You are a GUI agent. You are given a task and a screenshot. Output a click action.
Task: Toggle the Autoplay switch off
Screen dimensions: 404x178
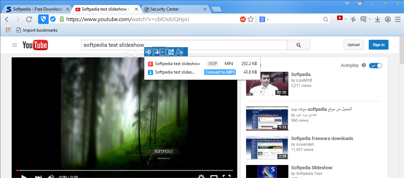376,65
